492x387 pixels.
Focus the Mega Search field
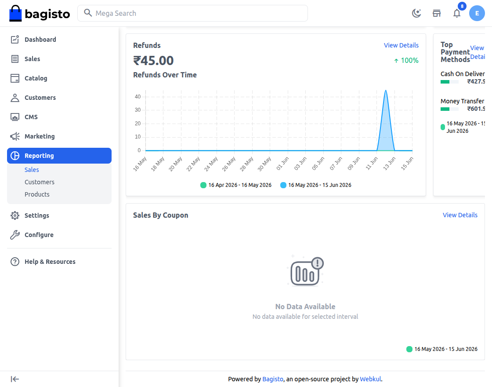click(x=193, y=13)
